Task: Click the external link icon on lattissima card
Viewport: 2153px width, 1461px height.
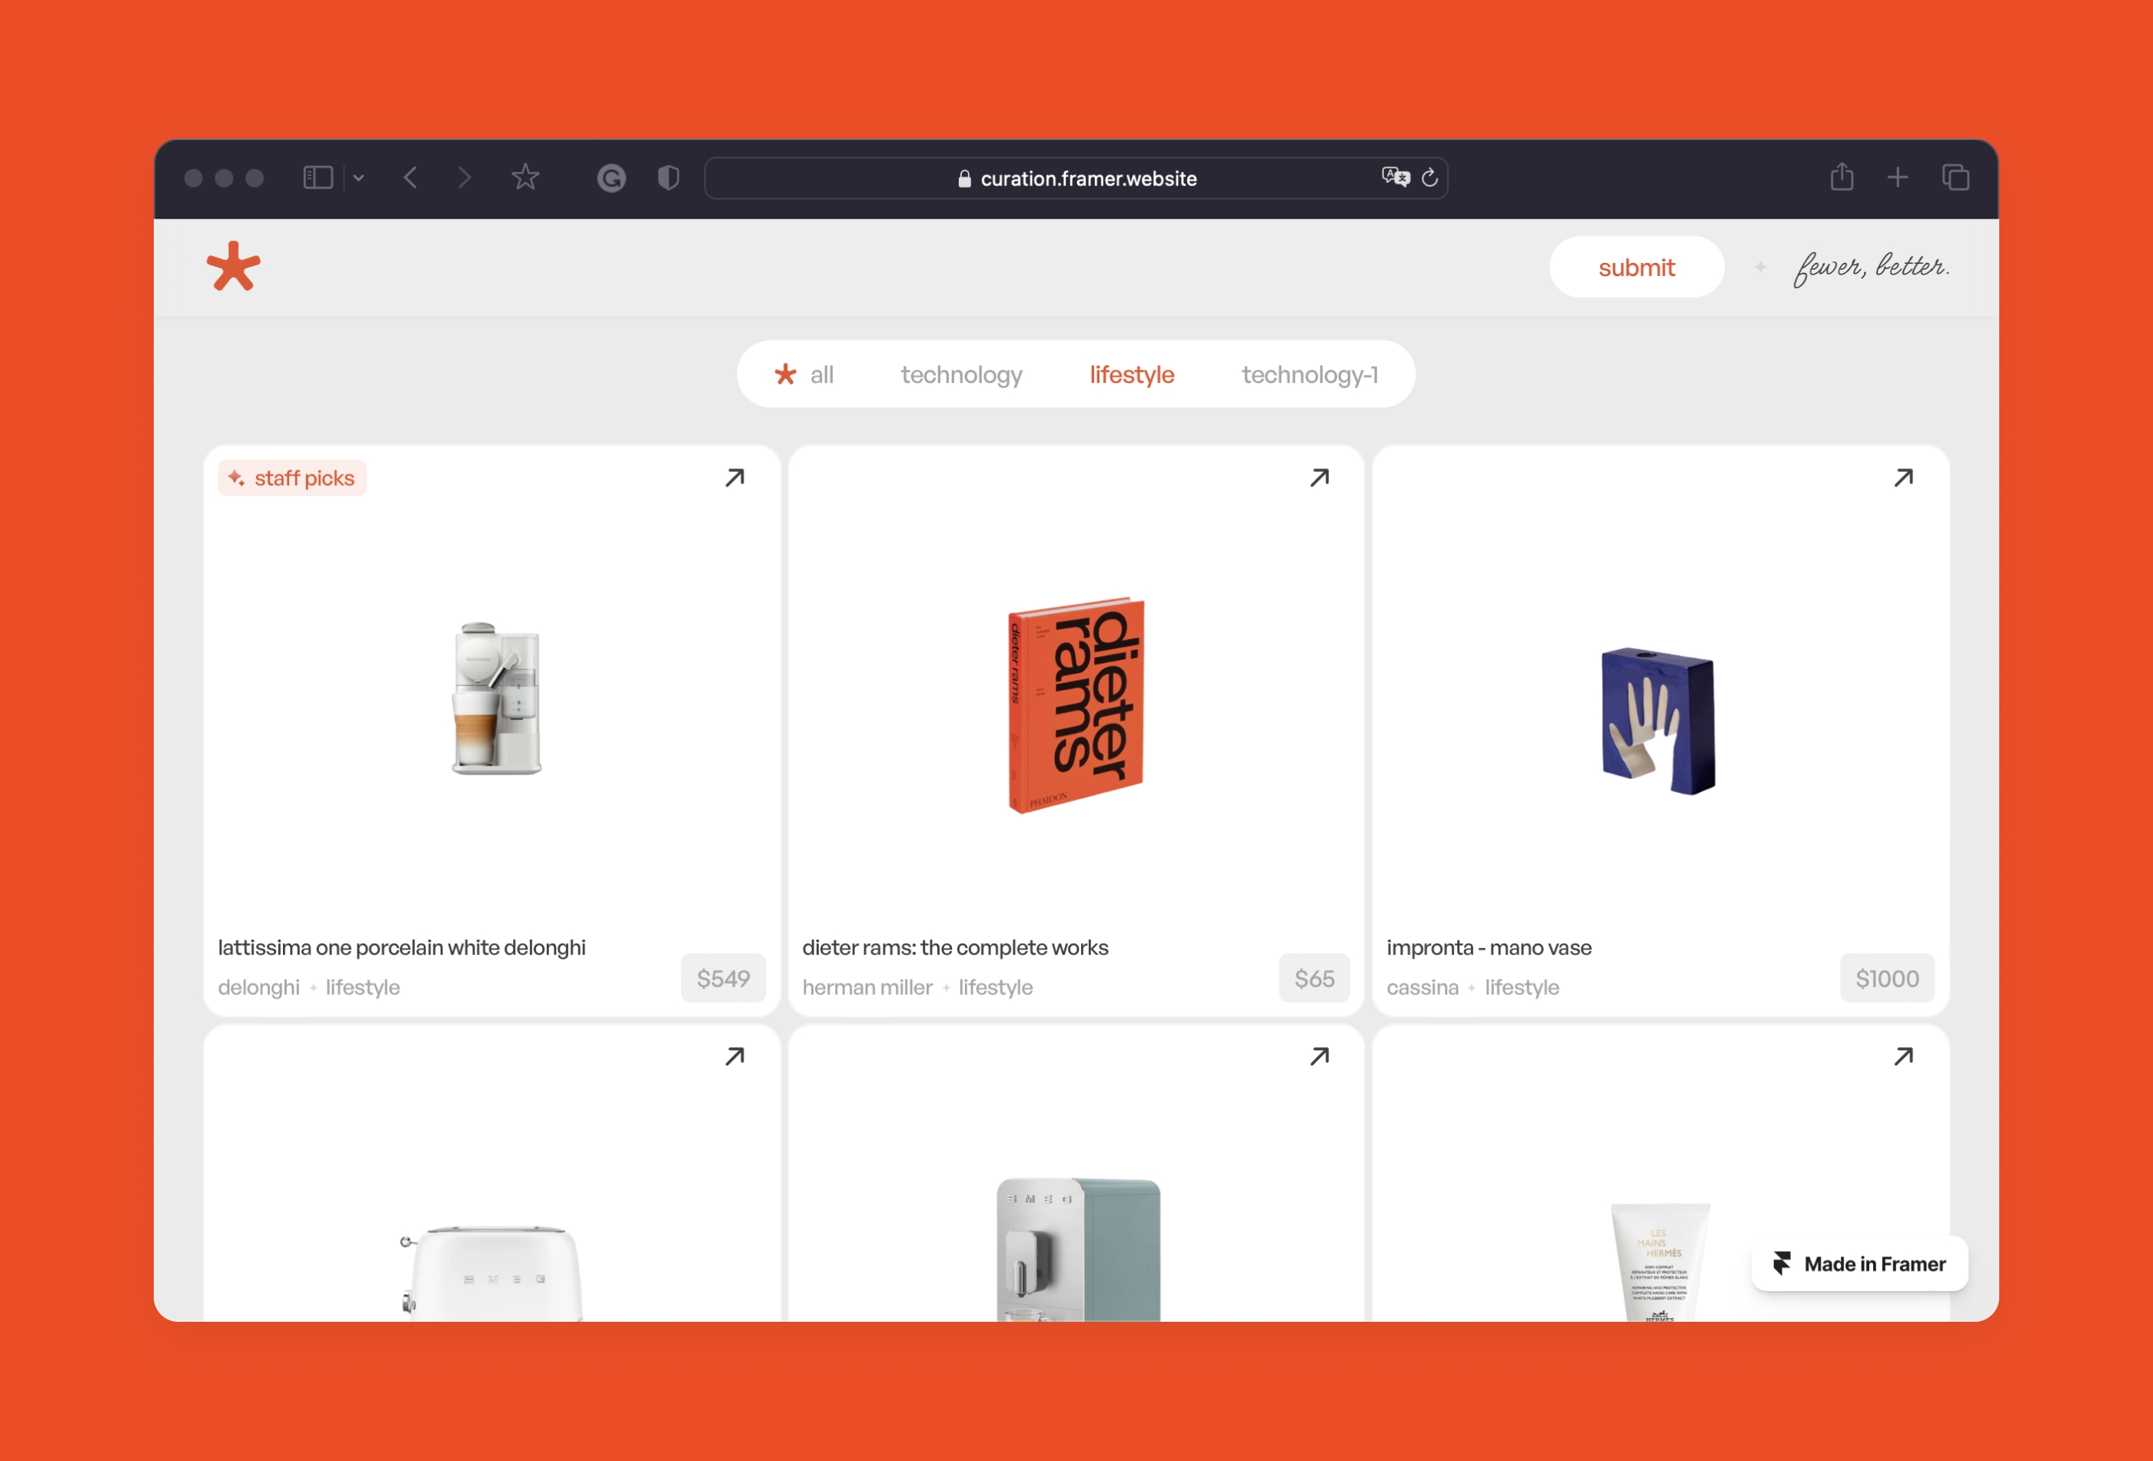Action: click(x=735, y=478)
